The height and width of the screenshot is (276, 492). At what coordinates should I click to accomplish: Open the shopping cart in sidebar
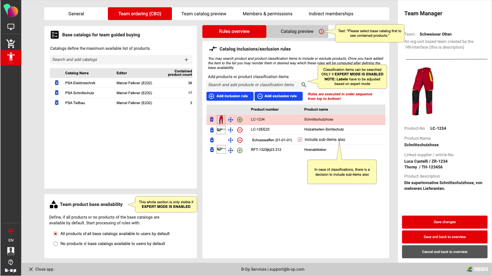click(11, 42)
